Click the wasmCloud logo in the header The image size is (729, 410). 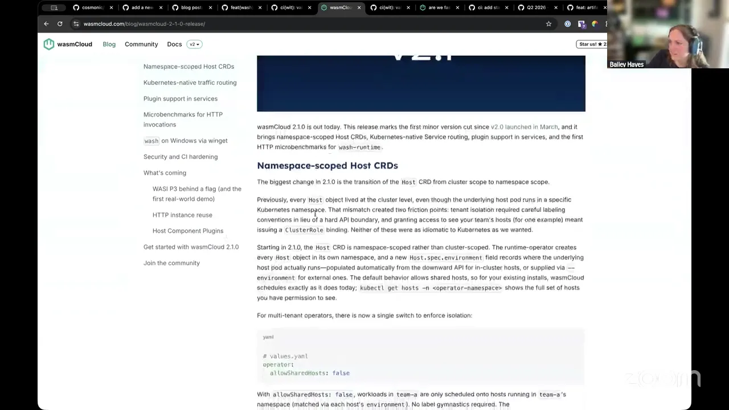point(68,44)
